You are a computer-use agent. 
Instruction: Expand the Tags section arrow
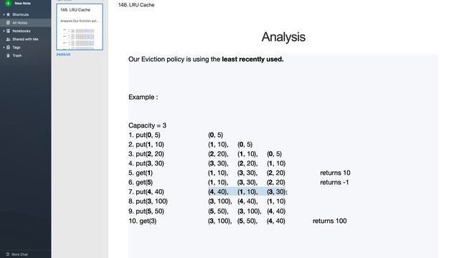click(x=4, y=47)
